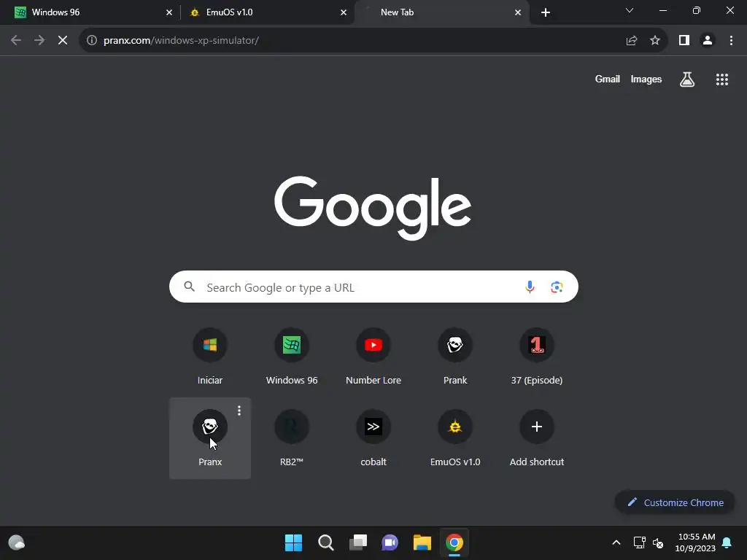Screen dimensions: 747x560
Task: Close the Windows 96 tab
Action: pyautogui.click(x=169, y=12)
